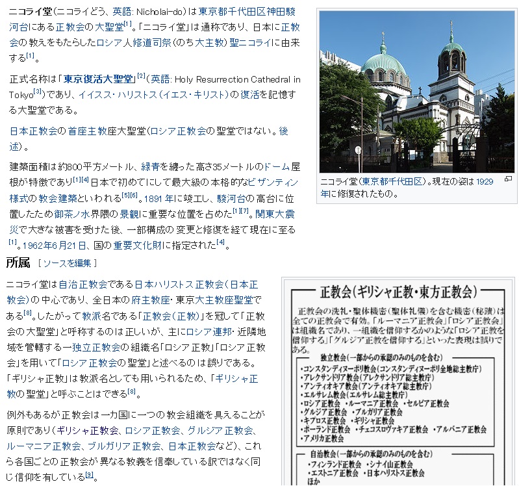Follow the ロシア人修道司祭 link
This screenshot has height=486, width=519.
(x=134, y=43)
